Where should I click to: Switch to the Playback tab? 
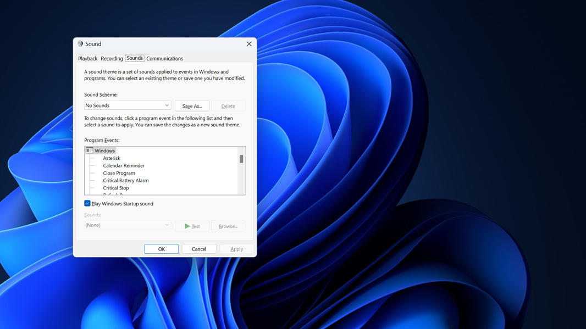coord(87,59)
